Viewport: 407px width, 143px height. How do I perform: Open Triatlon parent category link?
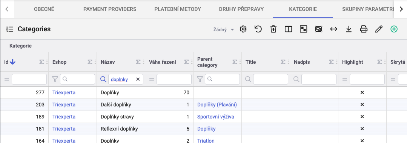[206, 141]
